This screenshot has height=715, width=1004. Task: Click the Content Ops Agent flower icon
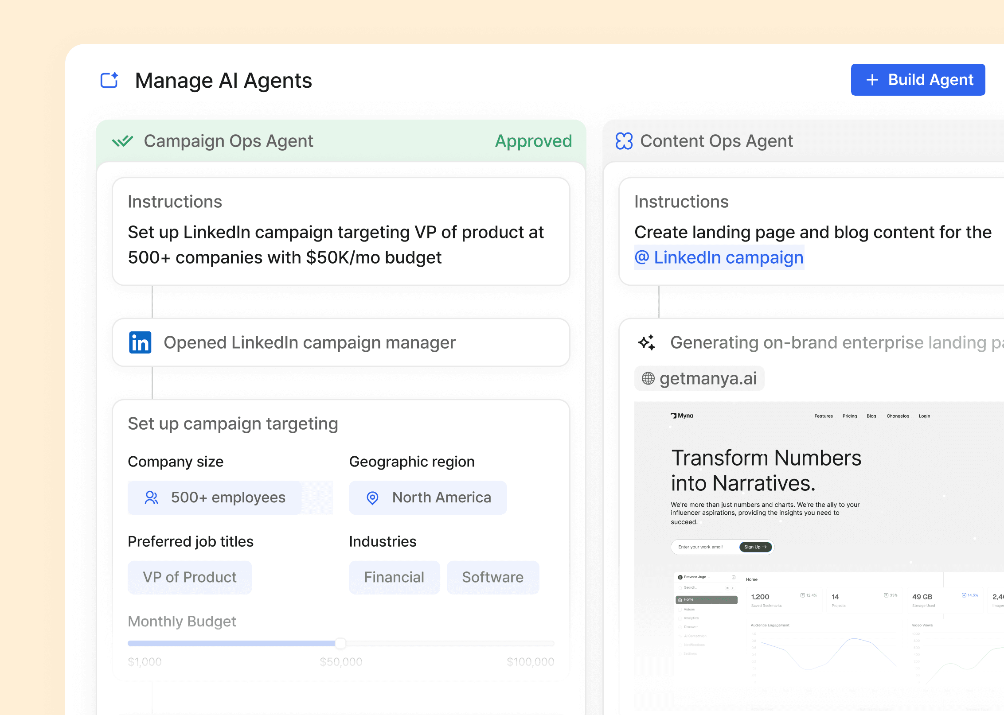click(x=624, y=141)
